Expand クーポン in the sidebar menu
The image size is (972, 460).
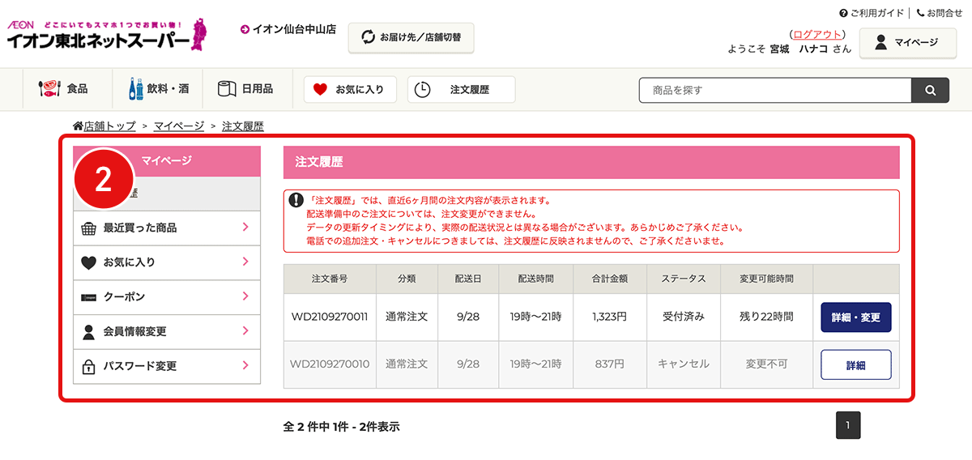[x=167, y=297]
